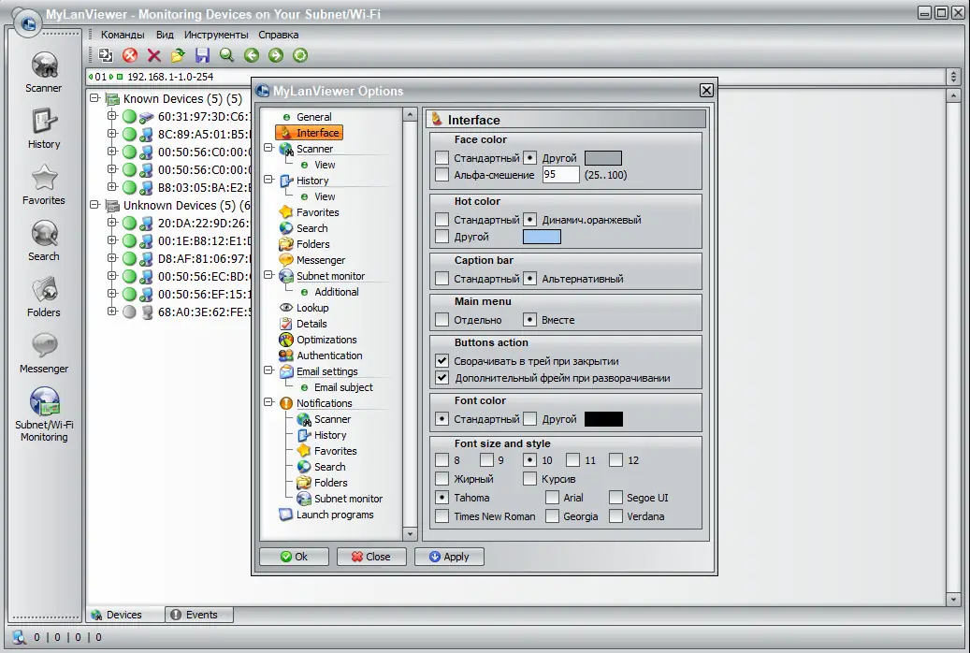This screenshot has width=970, height=653.
Task: Open the Справка menu
Action: click(x=279, y=35)
